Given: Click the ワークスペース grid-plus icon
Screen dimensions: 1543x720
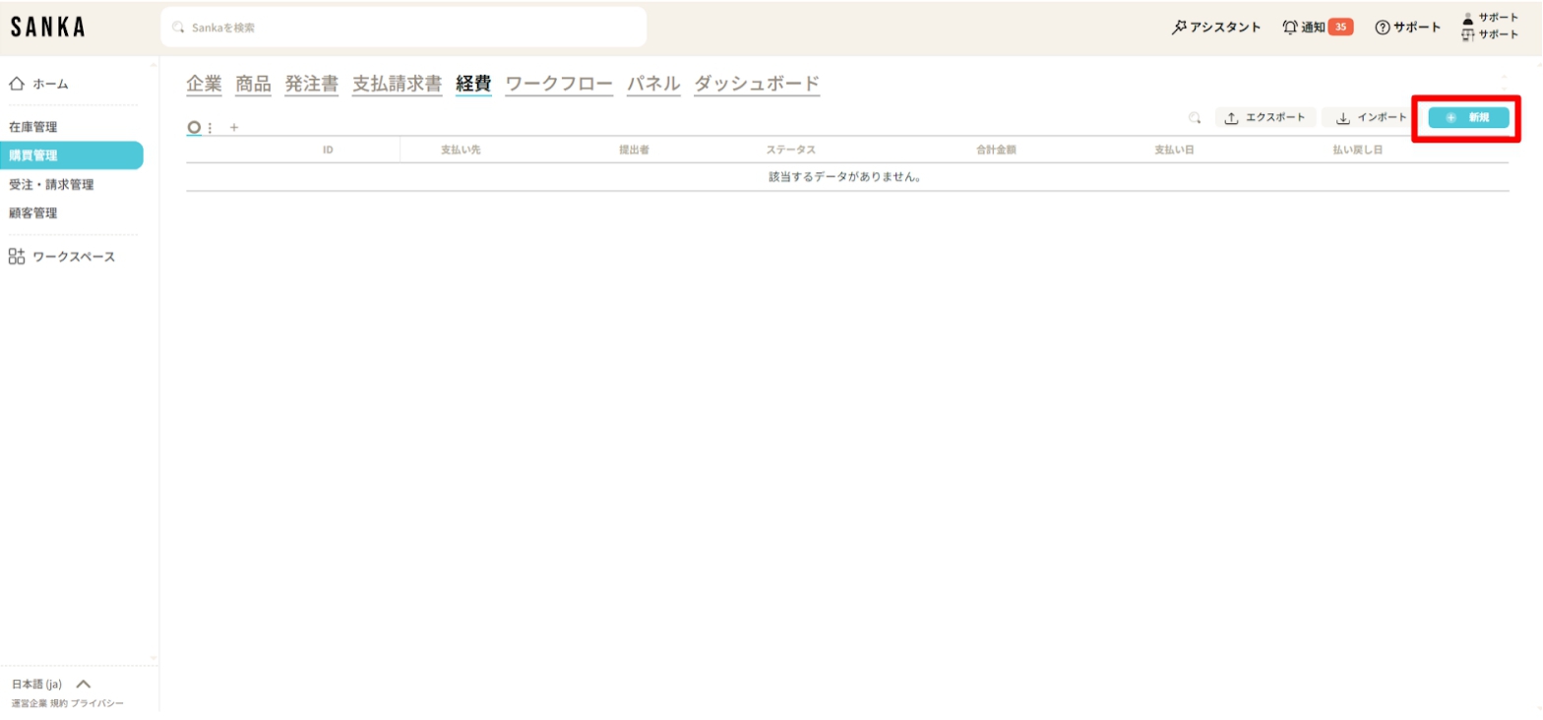Looking at the screenshot, I should click(x=16, y=257).
